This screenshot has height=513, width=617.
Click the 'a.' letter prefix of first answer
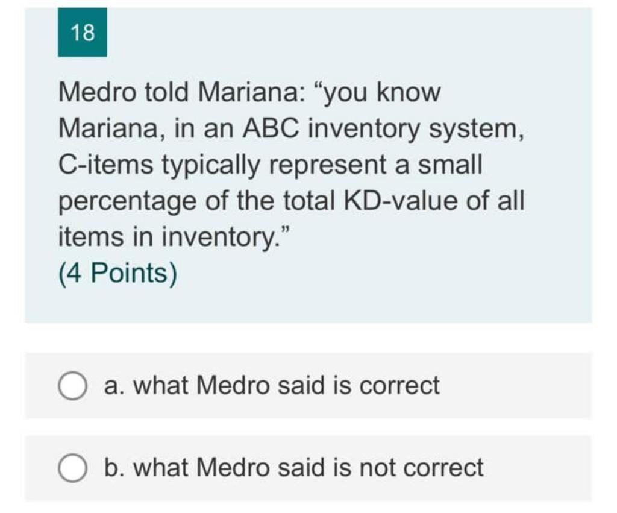[114, 385]
